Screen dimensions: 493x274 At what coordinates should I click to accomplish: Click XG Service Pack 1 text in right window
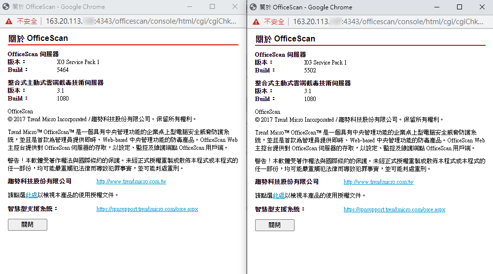tap(326, 63)
